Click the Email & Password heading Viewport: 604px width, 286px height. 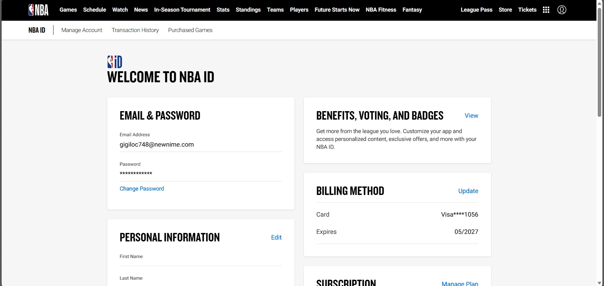click(x=160, y=116)
